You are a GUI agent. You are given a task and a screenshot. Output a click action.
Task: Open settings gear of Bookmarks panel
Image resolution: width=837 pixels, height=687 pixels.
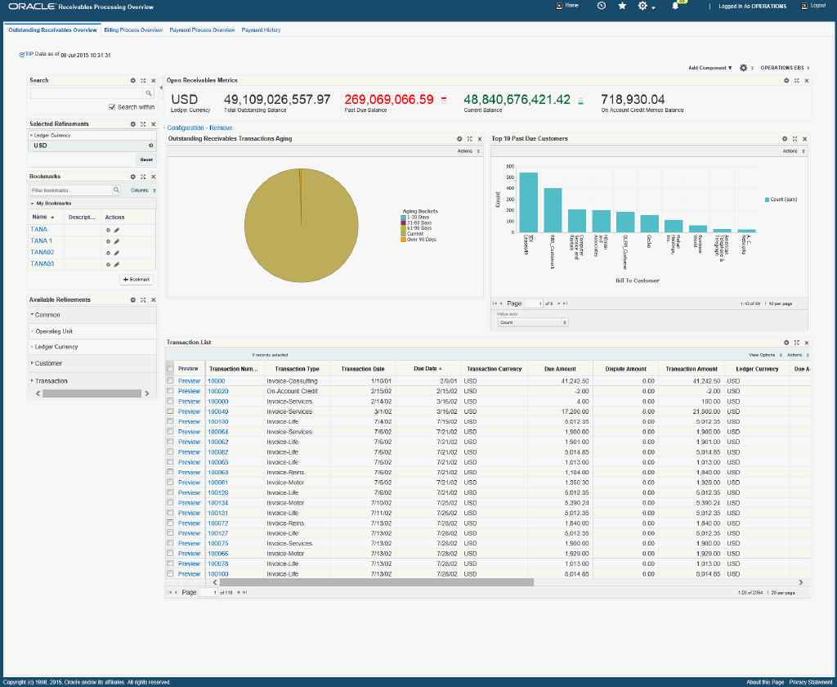pos(133,176)
